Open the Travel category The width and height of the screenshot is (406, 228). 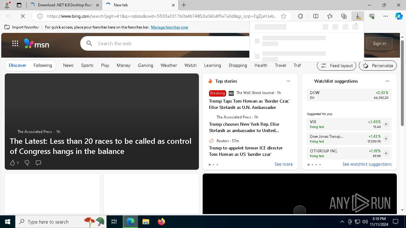point(280,66)
